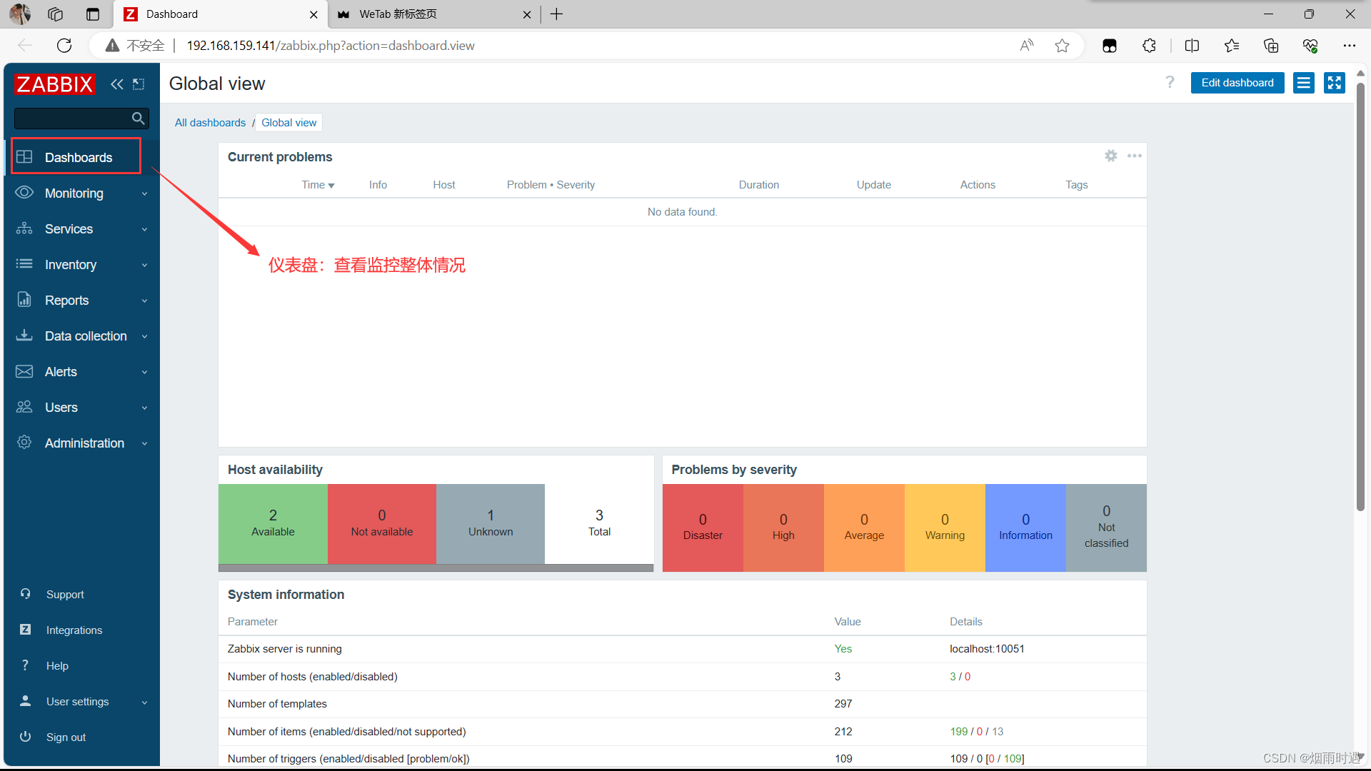1371x771 pixels.
Task: Expand the User settings submenu chevron
Action: (x=144, y=702)
